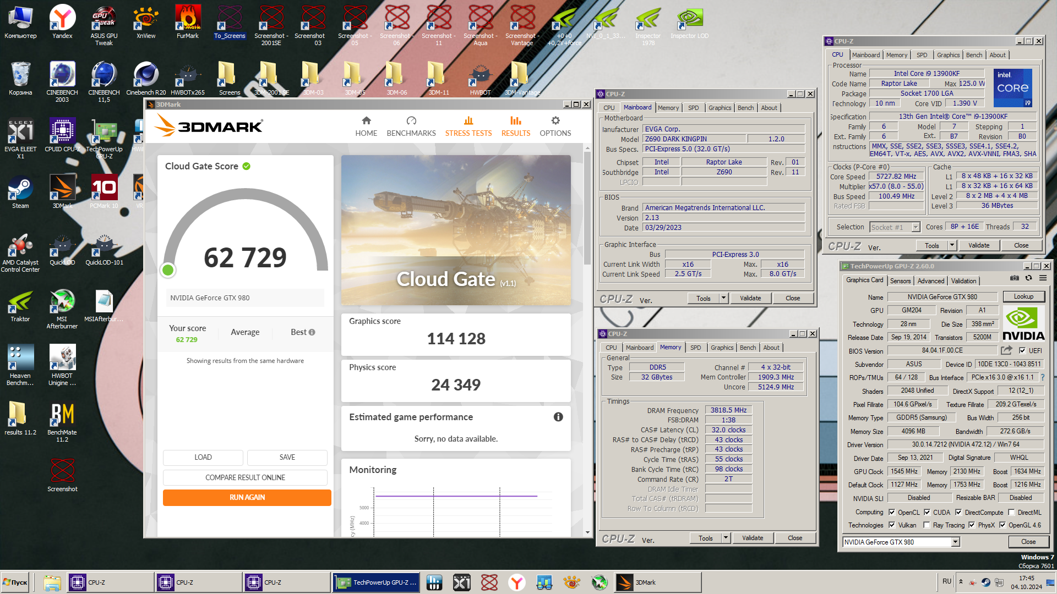
Task: Click the NVIDIA GeForce GTX 980 field in 3DMark
Action: click(x=245, y=298)
